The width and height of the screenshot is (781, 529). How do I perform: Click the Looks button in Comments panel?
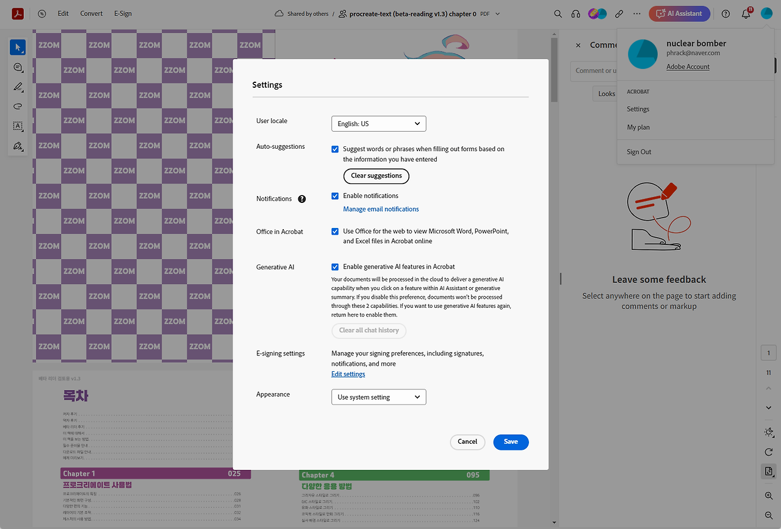coord(605,94)
